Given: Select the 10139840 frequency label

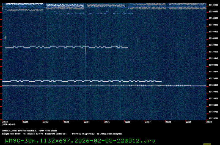Looking at the screenshot, I should pos(213,92).
